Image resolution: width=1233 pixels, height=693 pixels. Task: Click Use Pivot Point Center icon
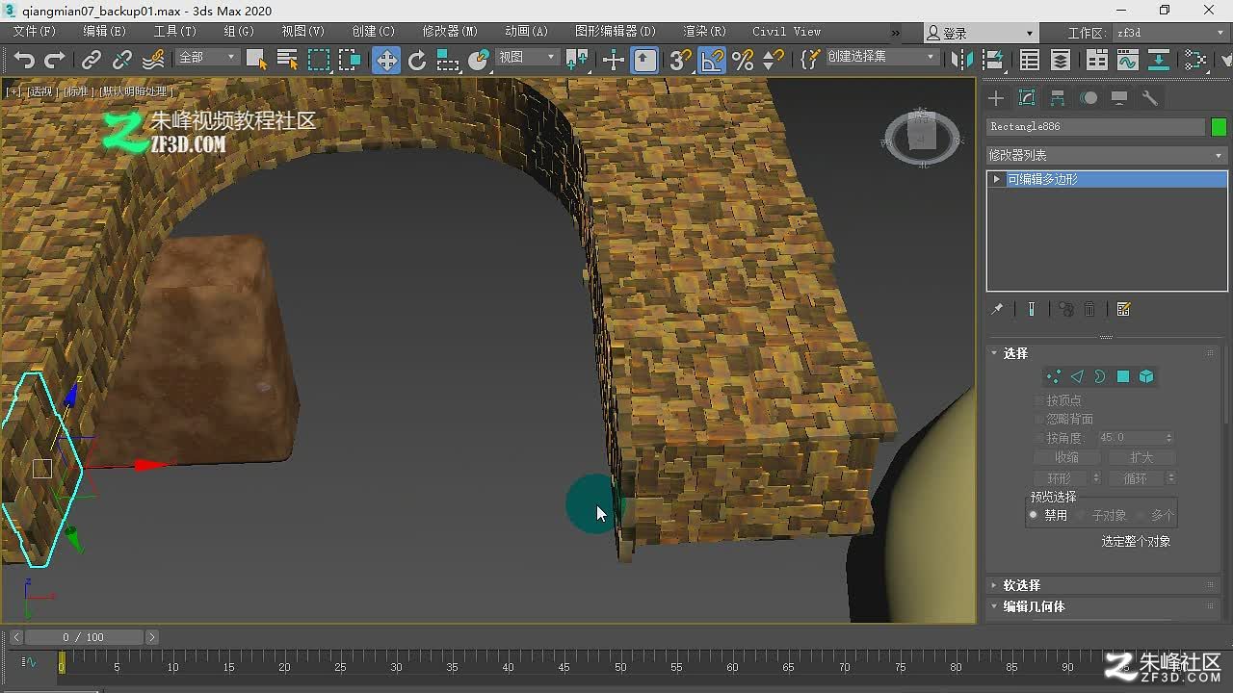pos(578,61)
